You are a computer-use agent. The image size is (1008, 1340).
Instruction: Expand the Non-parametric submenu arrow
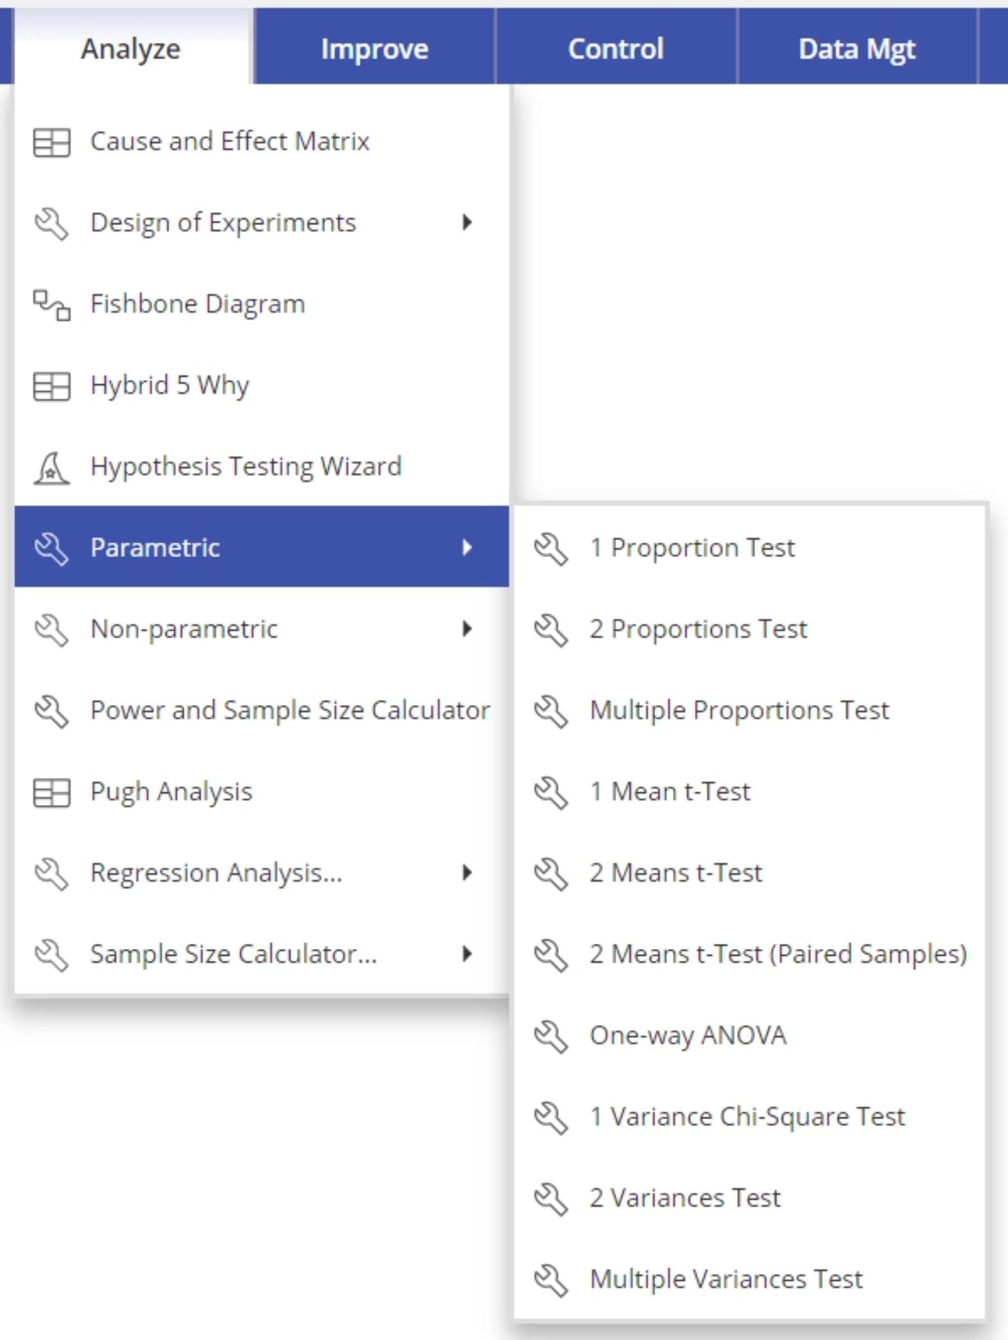click(467, 629)
